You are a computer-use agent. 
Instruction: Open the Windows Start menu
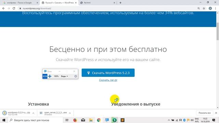[x=4, y=120]
